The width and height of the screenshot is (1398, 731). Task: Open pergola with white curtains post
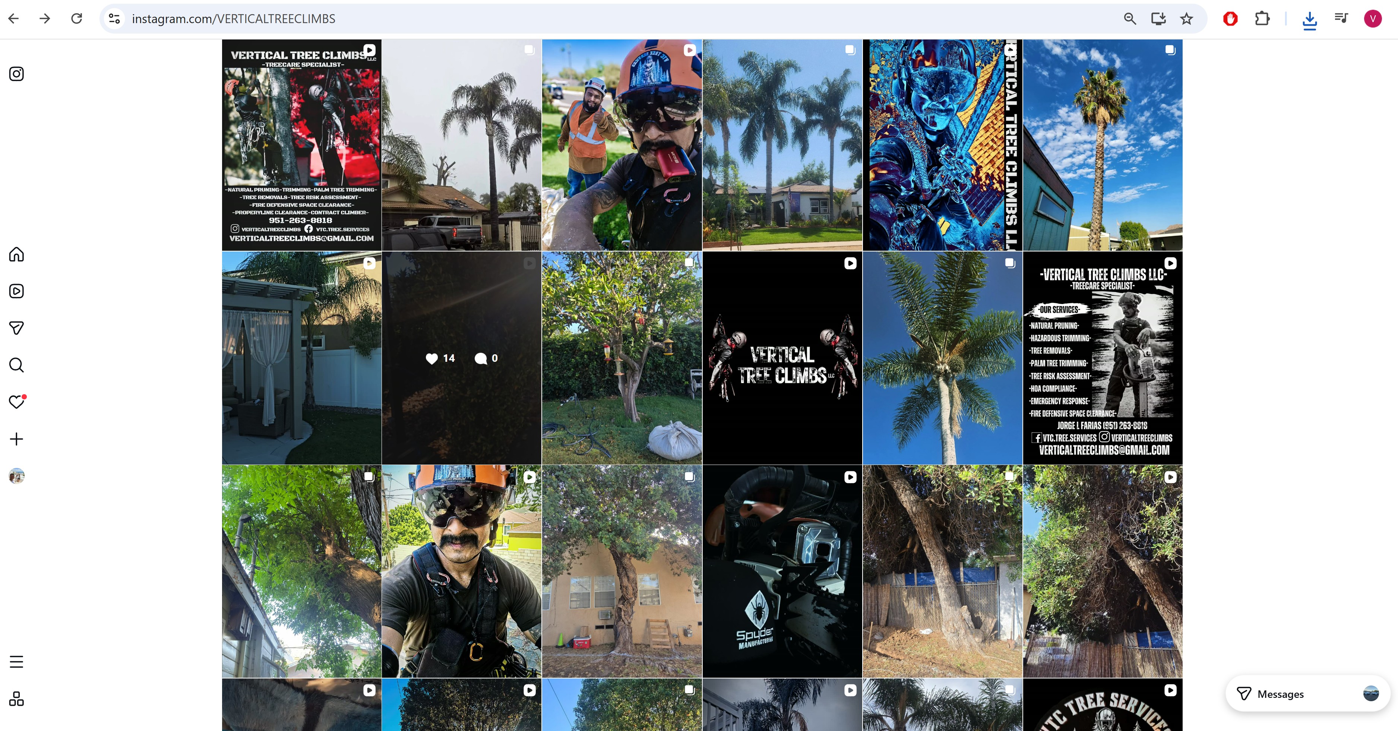(302, 358)
